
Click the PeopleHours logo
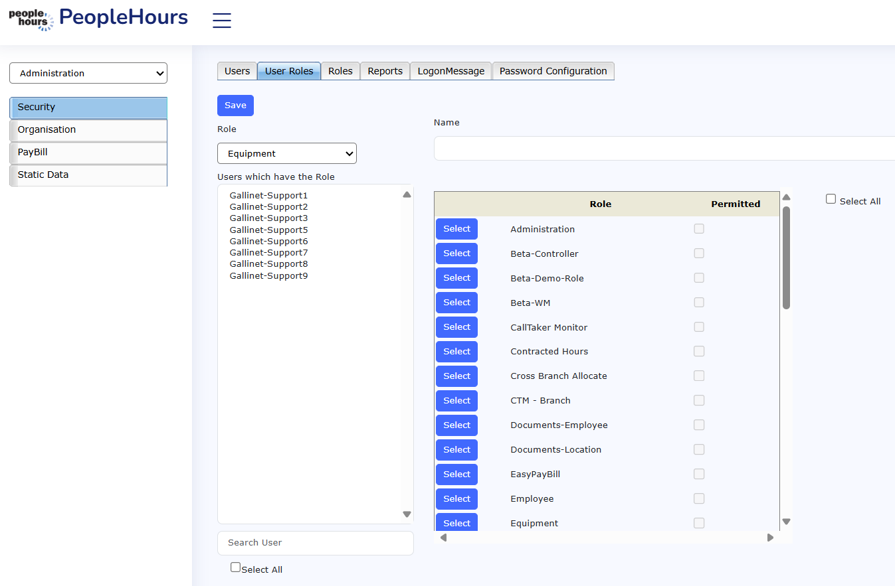tap(98, 19)
